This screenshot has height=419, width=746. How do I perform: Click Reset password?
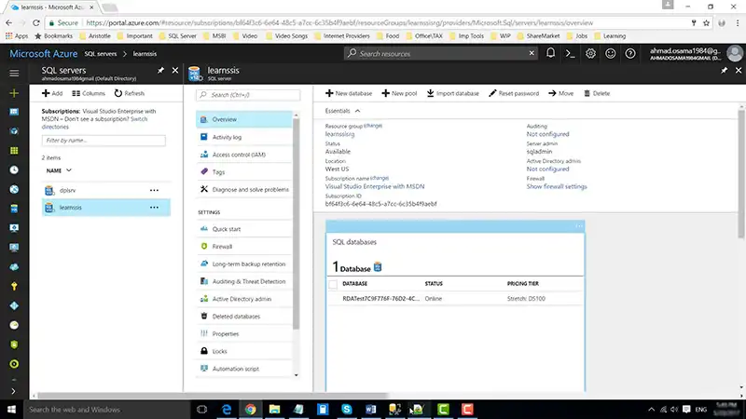514,94
